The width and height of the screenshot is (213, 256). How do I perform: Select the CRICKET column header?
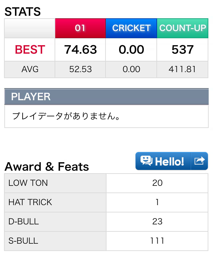point(131,28)
